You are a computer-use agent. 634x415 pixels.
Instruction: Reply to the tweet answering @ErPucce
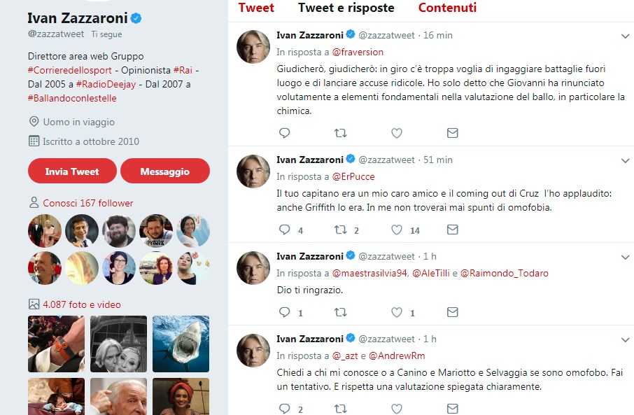point(284,230)
